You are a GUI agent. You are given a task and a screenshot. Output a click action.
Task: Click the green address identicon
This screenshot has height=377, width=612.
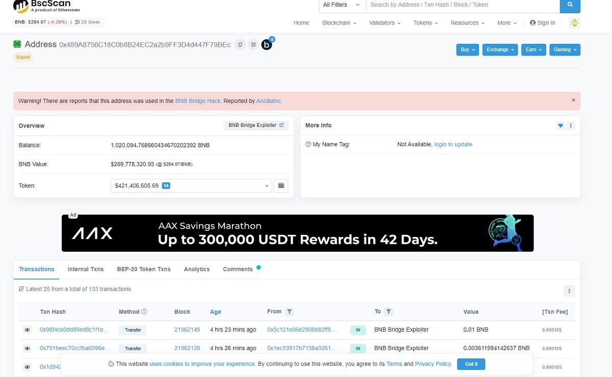click(18, 44)
